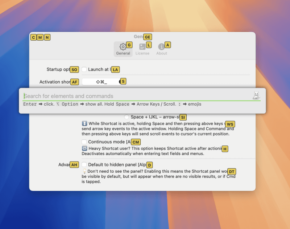
Task: Click the Shortcat cat icon in search bar
Action: tap(256, 96)
